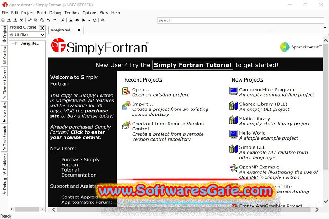The height and width of the screenshot is (219, 329).
Task: Click the Debug bug toolbar icon
Action: point(95,20)
